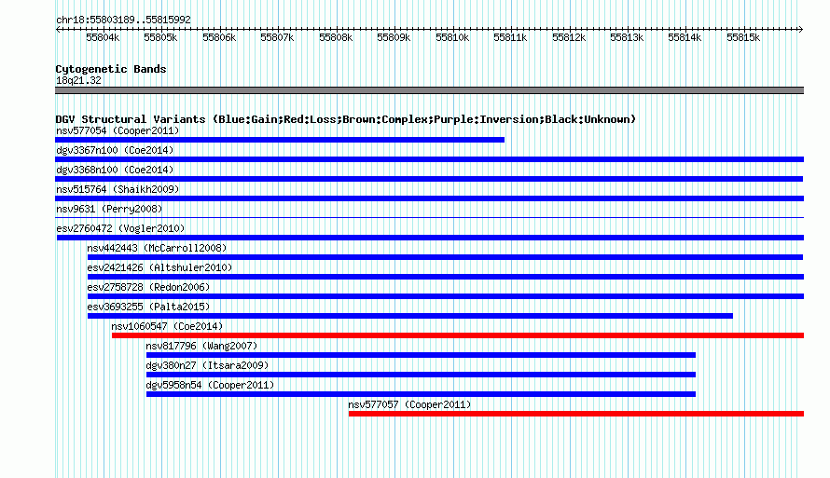This screenshot has width=830, height=478.
Task: Click the nsv577057 (Cooper2011) label
Action: [409, 404]
